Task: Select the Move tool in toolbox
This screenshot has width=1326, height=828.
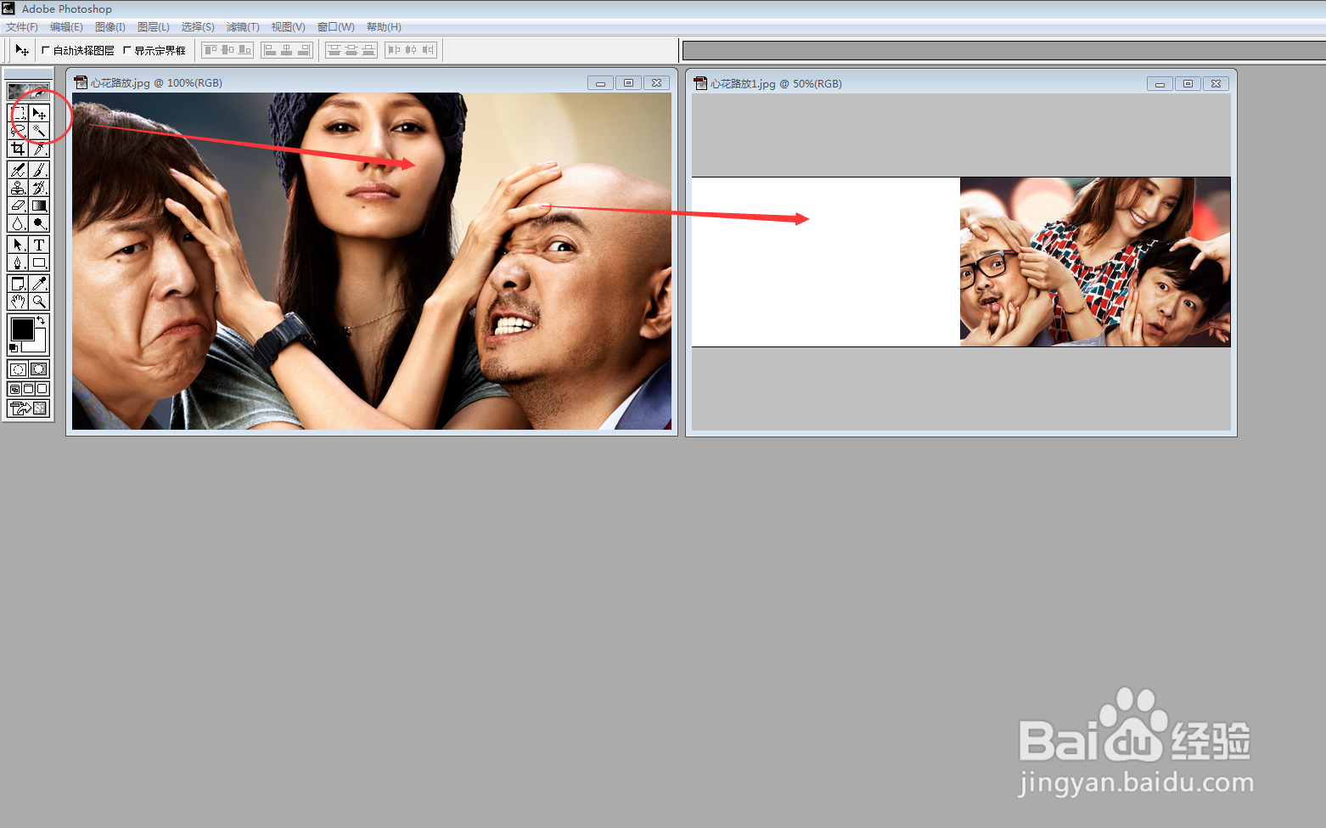Action: pos(39,113)
